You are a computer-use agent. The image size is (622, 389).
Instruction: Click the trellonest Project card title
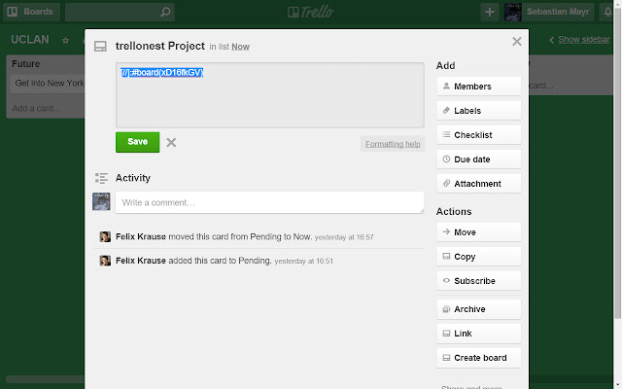point(160,46)
